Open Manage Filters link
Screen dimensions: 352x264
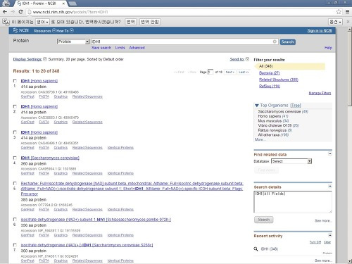click(320, 93)
